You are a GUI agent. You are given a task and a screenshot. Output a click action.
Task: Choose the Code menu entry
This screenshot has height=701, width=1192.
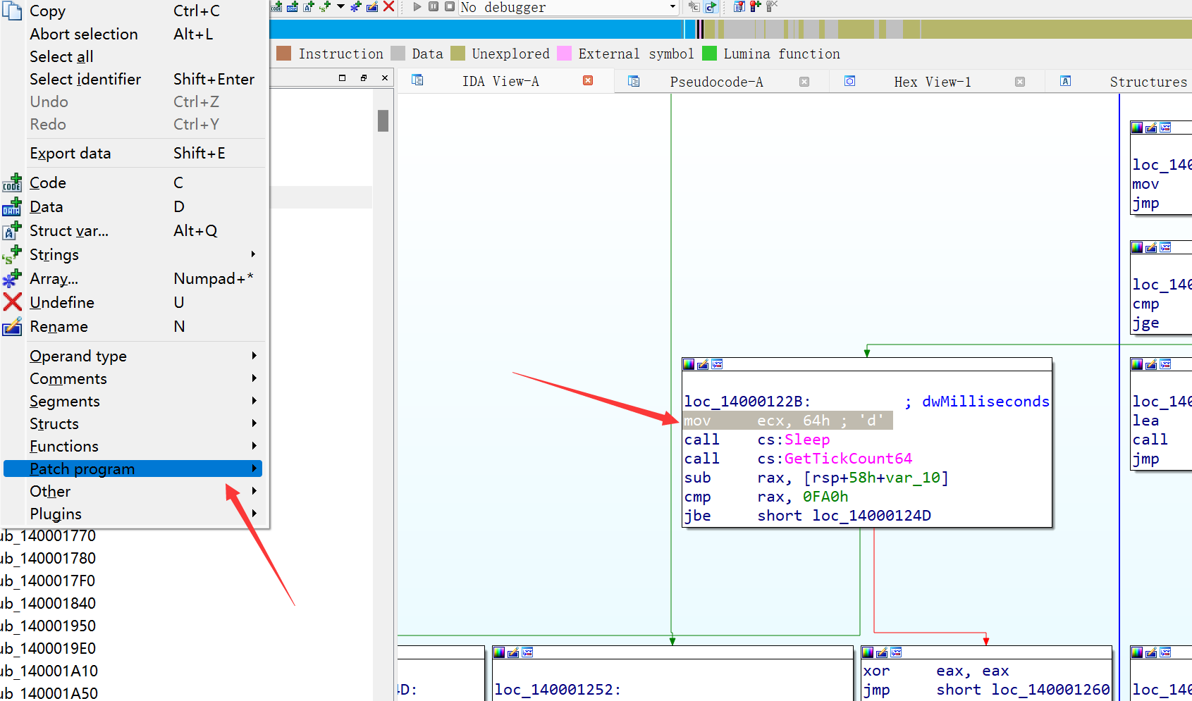pyautogui.click(x=134, y=182)
